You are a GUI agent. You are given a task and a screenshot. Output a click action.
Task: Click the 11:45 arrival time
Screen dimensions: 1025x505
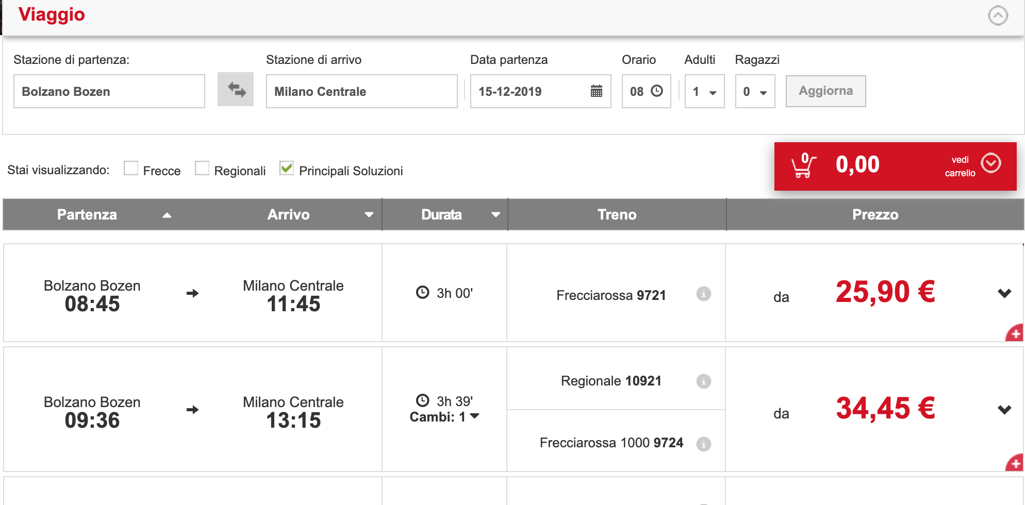pyautogui.click(x=293, y=304)
